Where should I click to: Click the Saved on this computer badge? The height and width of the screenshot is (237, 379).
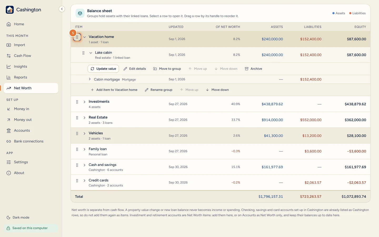point(31,228)
